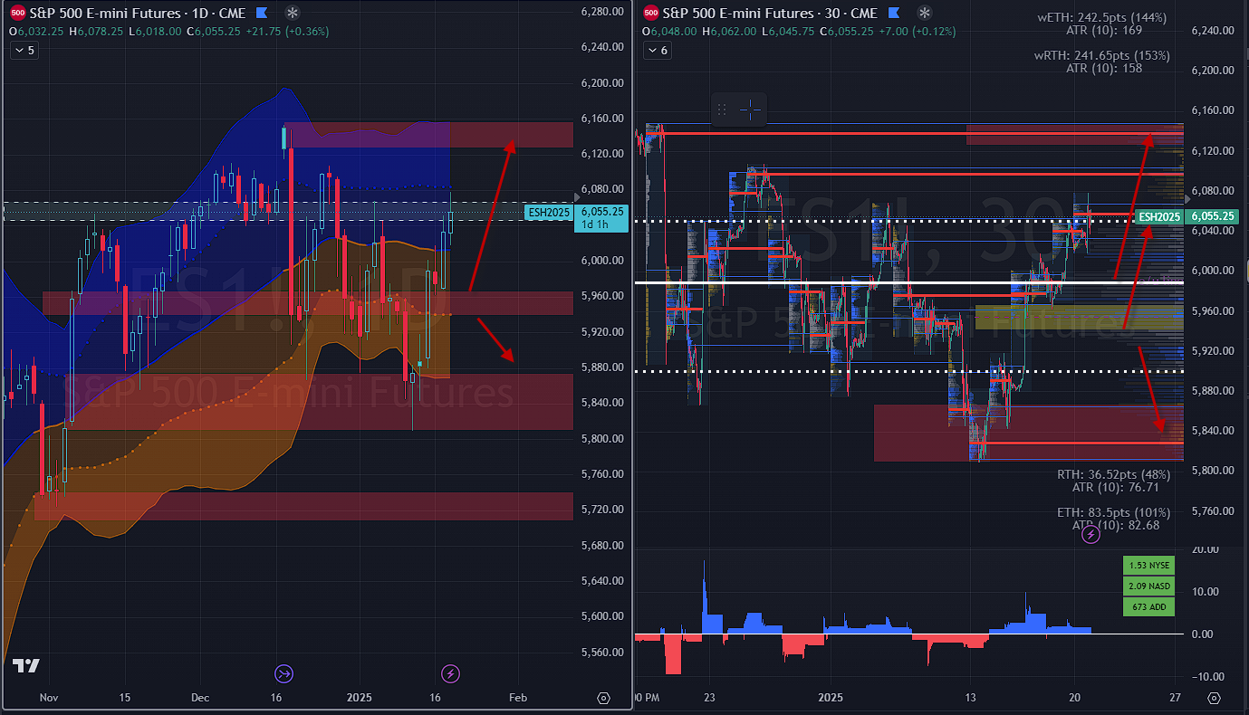This screenshot has height=715, width=1249.
Task: Click 5,720.00 on the 1D chart price axis
Action: (x=602, y=510)
